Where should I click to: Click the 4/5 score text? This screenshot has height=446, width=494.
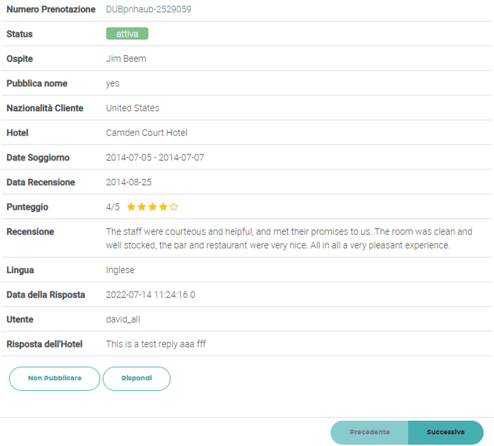pyautogui.click(x=113, y=207)
